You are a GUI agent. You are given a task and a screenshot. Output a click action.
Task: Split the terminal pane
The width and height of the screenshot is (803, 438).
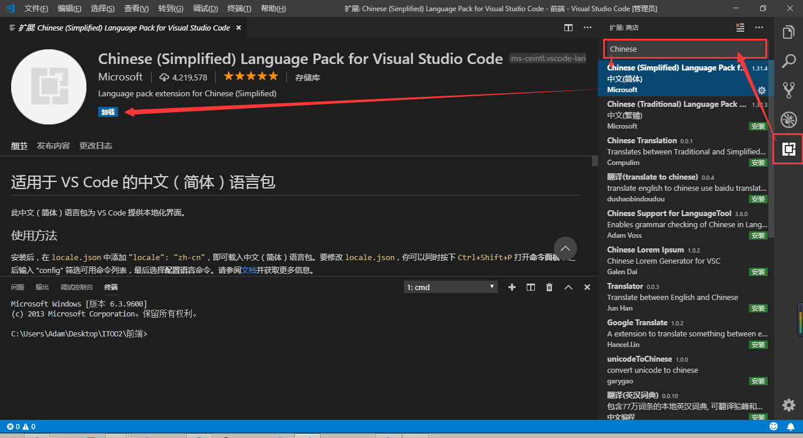coord(530,287)
